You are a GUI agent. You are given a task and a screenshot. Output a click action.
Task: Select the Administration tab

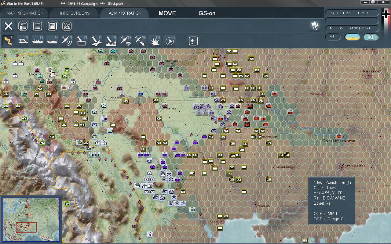click(125, 13)
